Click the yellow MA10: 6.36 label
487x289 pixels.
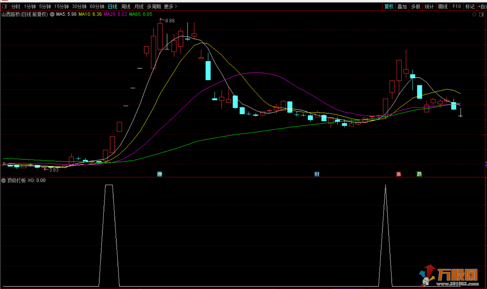point(90,14)
